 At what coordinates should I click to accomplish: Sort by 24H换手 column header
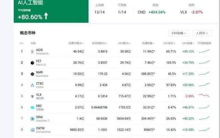tap(169, 43)
